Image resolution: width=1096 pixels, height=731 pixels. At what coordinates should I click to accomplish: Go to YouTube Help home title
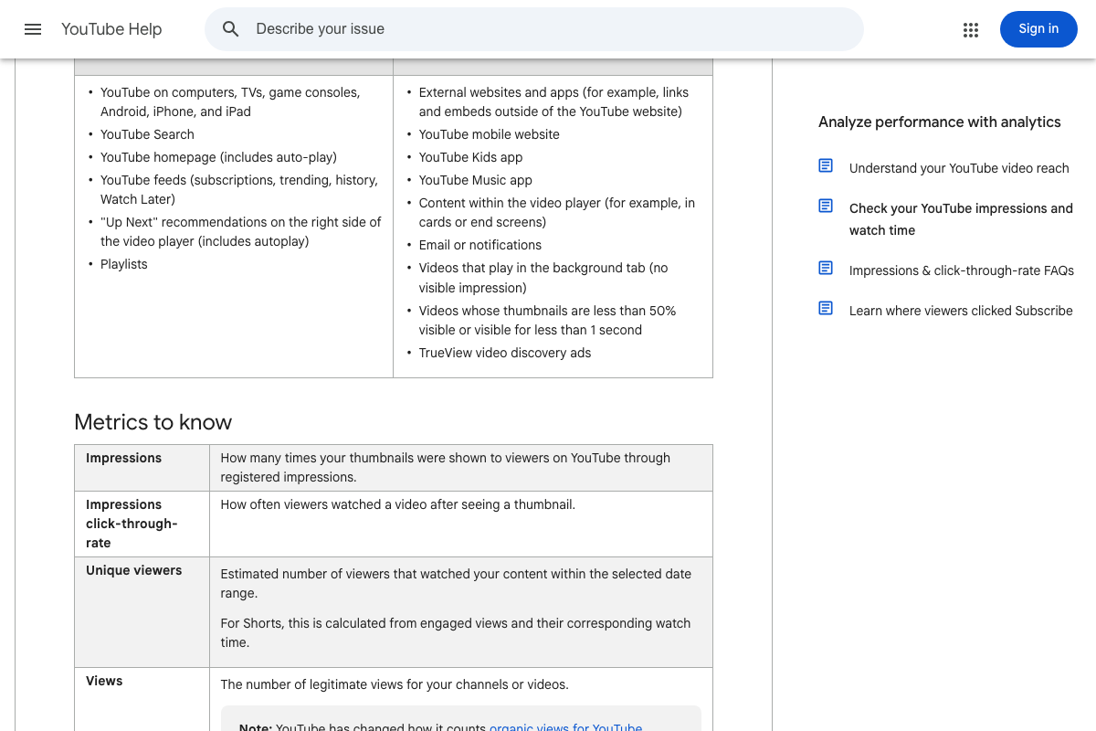pyautogui.click(x=111, y=29)
